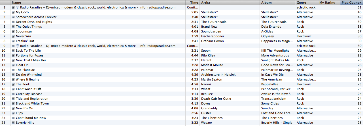The image size is (363, 126).
Task: Uncheck the Never Win checkbox
Action: coord(13,36)
